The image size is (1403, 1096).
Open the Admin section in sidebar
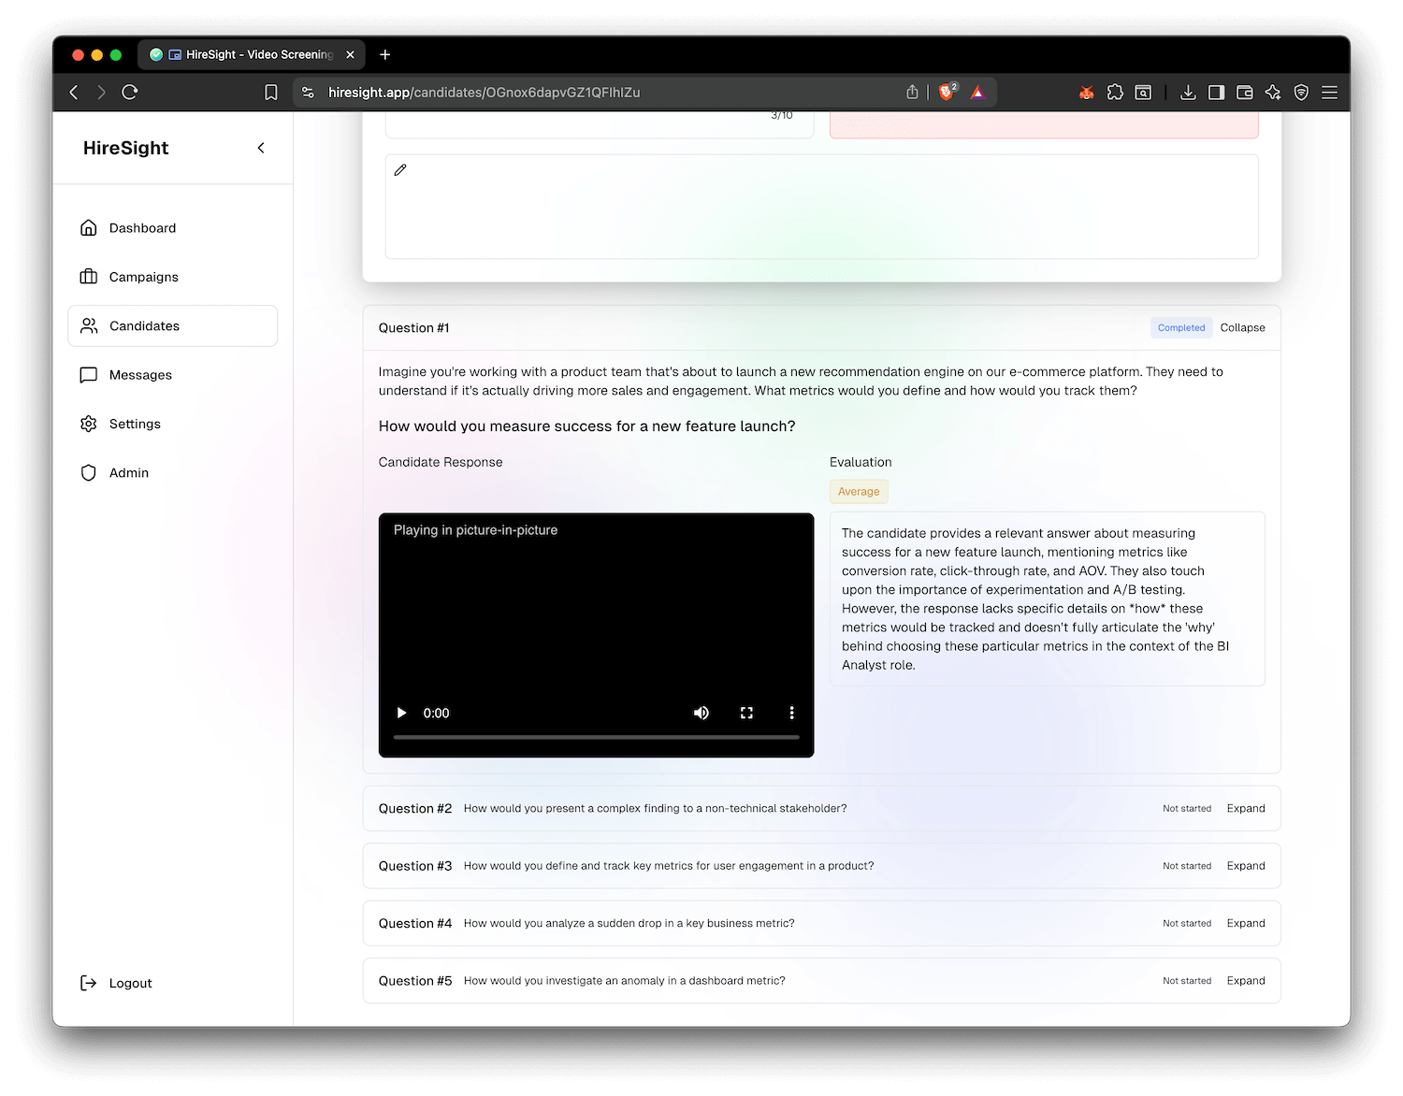click(x=173, y=472)
